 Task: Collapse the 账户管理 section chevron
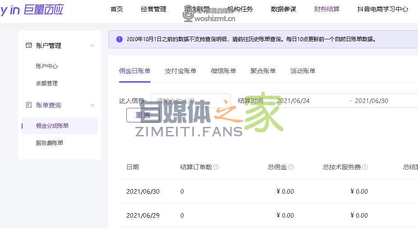(x=92, y=46)
